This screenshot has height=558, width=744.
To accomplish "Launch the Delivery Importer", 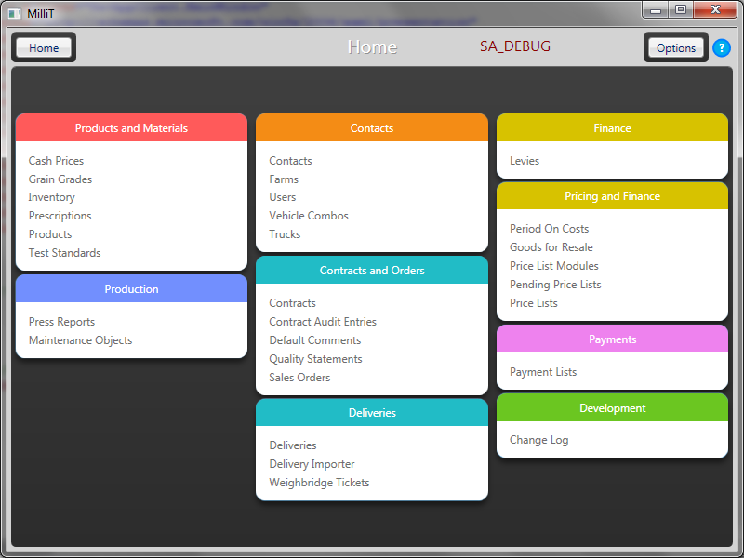I will point(312,464).
